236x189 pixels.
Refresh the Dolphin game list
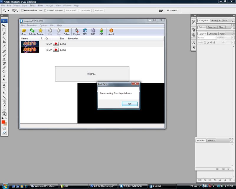[32, 32]
